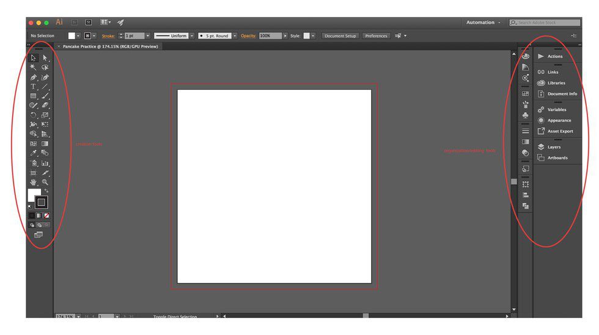Viewport: 599px width, 335px height.
Task: Open the 5 pt. Round brush dropdown
Action: (235, 36)
